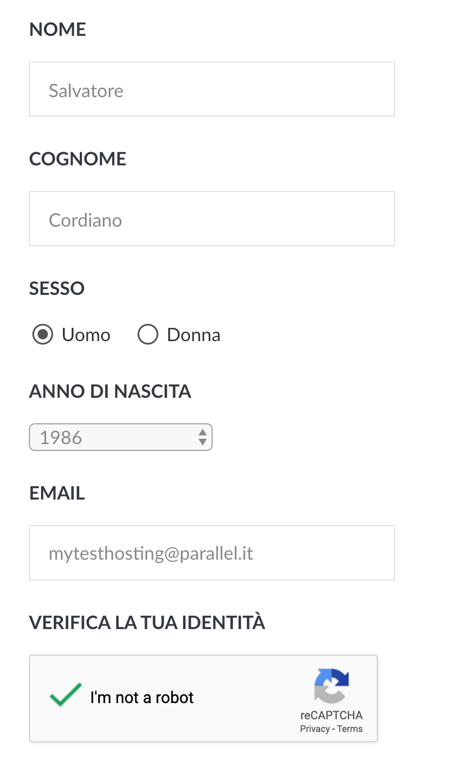Open the reCAPTCHA Terms link

350,729
